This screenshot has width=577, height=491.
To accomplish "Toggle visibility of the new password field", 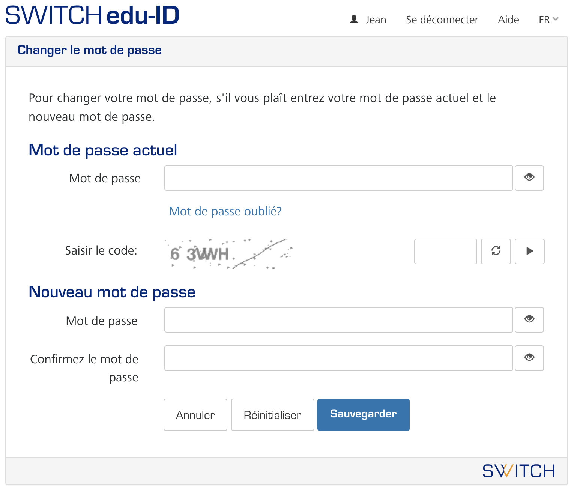I will 529,320.
